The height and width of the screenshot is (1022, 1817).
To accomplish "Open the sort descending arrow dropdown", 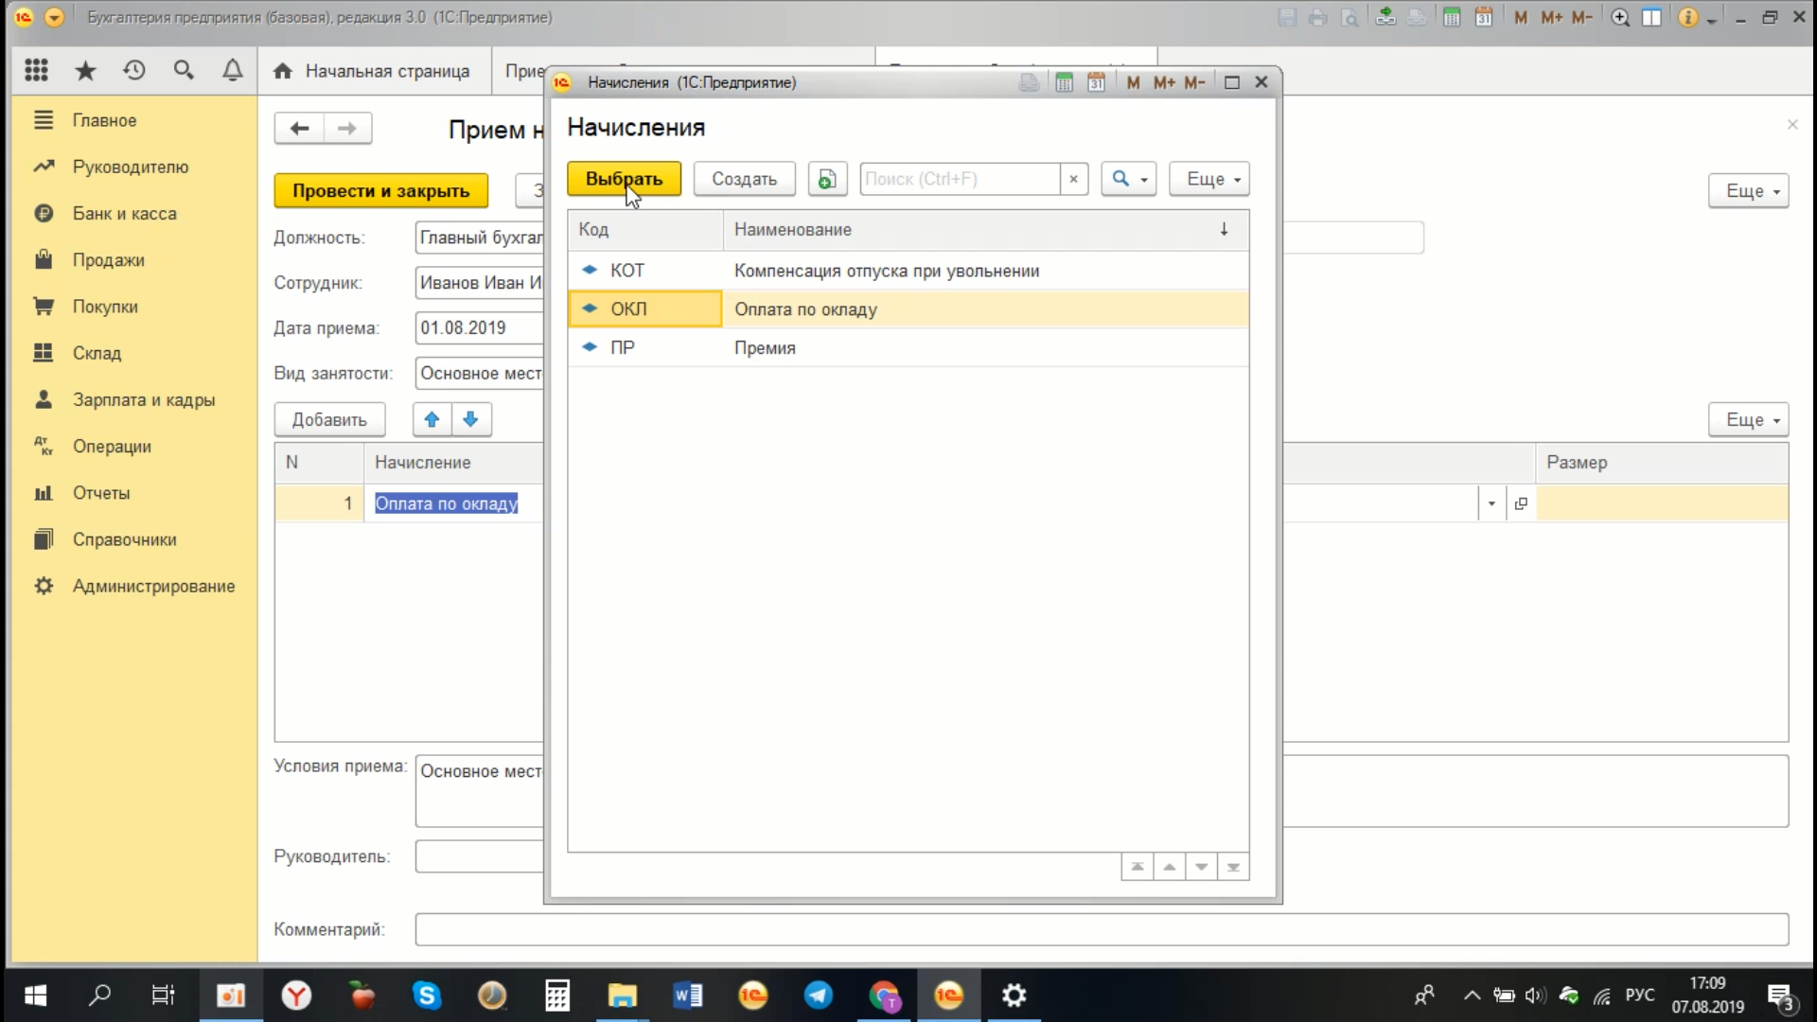I will click(1223, 230).
